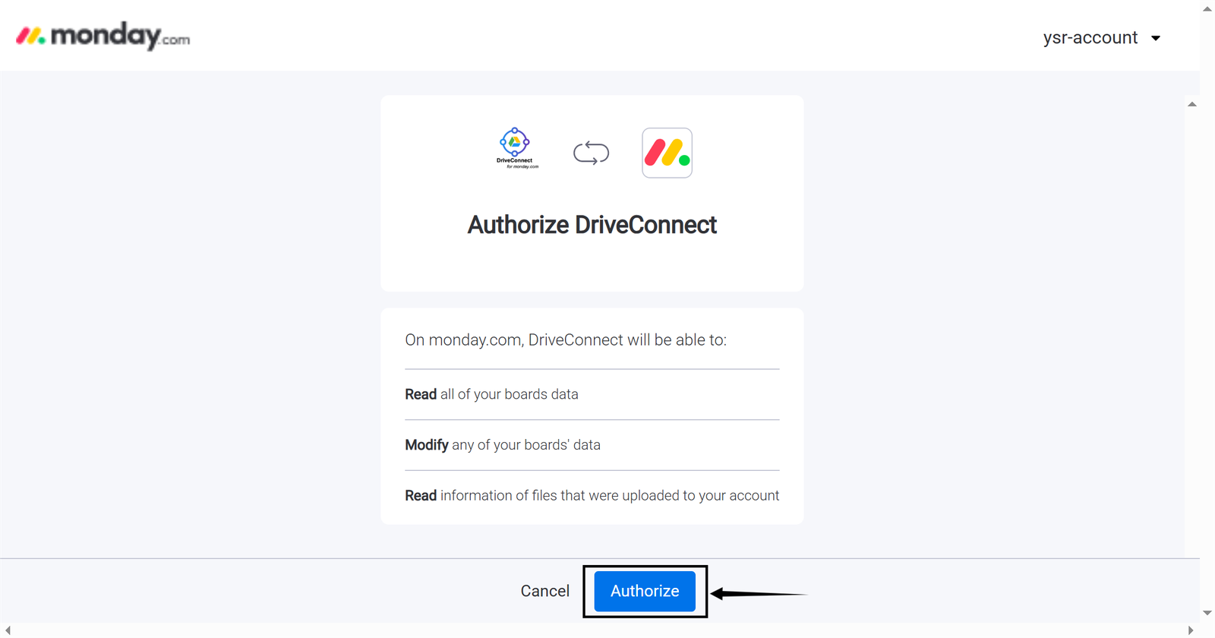Screen dimensions: 1215x638
Task: Click 'On monday.com, DriveConnect will be able to:' text
Action: [566, 340]
